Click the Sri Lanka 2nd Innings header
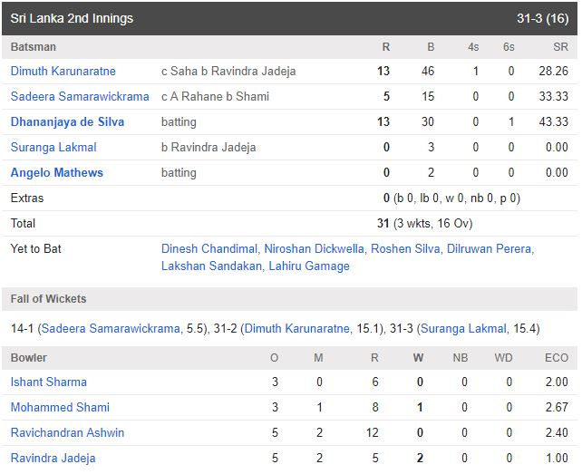The width and height of the screenshot is (582, 474). coord(71,18)
